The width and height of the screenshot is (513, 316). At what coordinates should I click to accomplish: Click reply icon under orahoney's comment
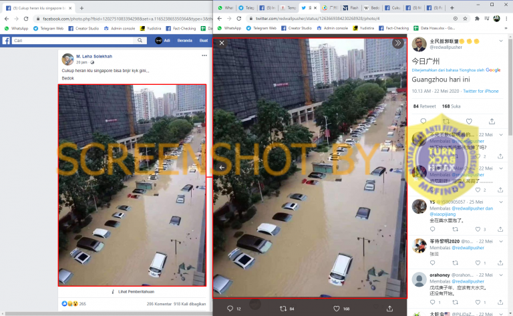(433, 302)
